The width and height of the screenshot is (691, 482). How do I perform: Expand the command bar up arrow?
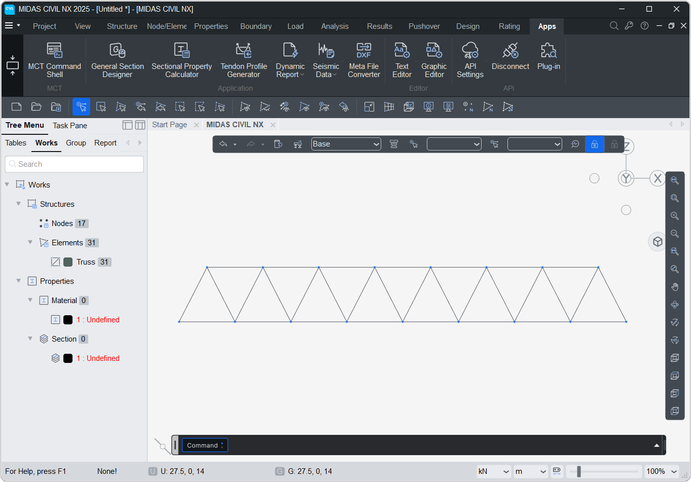[657, 446]
